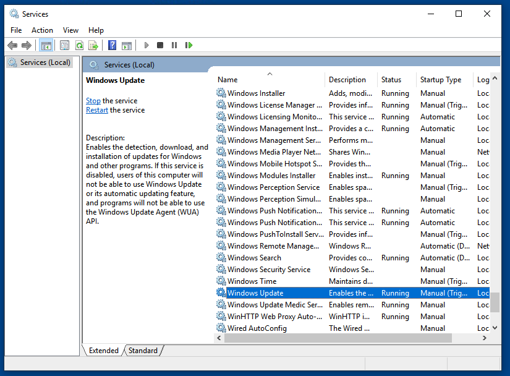Open Help with the blue question icon
The height and width of the screenshot is (376, 510).
(112, 45)
